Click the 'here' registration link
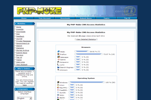The height and width of the screenshot is (100, 151). [25, 85]
